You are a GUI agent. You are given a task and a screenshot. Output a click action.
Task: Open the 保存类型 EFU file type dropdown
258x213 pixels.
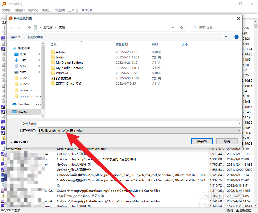click(139, 131)
